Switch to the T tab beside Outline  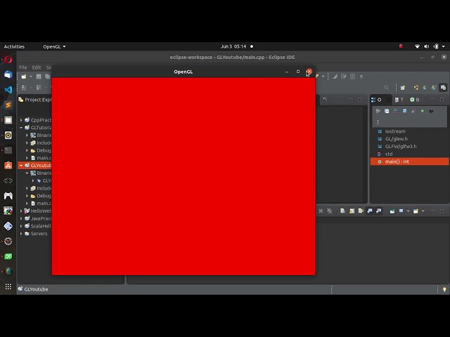[399, 100]
